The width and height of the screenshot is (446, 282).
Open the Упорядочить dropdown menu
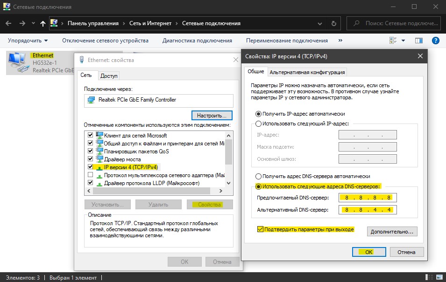point(28,41)
